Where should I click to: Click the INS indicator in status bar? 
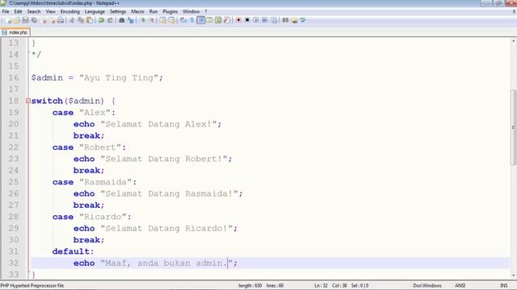click(504, 286)
